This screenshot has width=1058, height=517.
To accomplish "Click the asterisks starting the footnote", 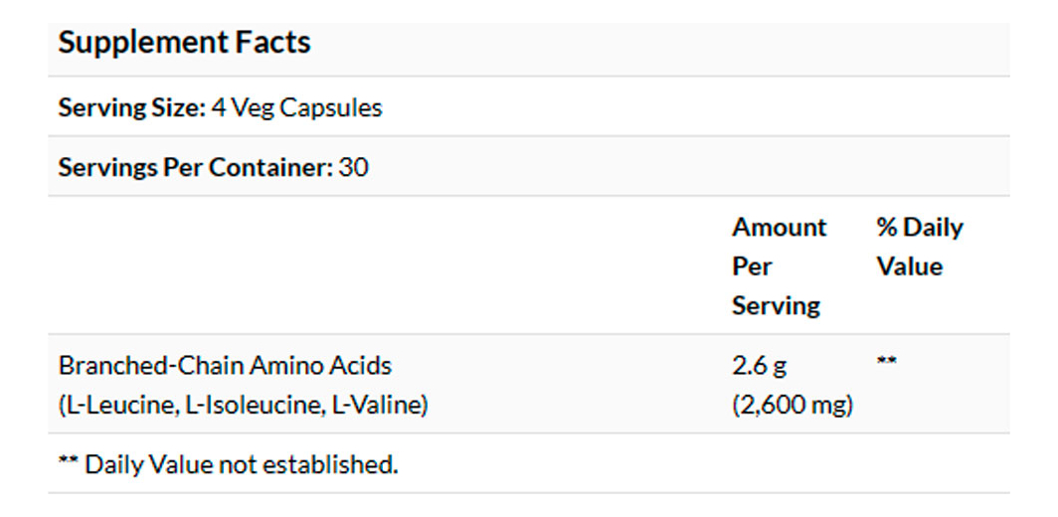I will [68, 462].
